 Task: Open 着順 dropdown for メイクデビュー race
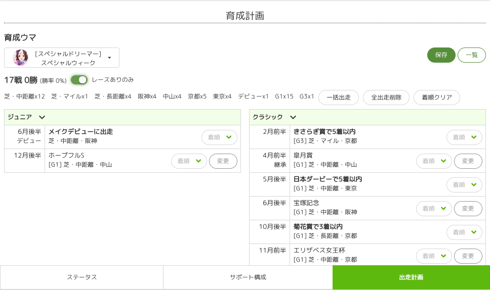click(x=219, y=137)
